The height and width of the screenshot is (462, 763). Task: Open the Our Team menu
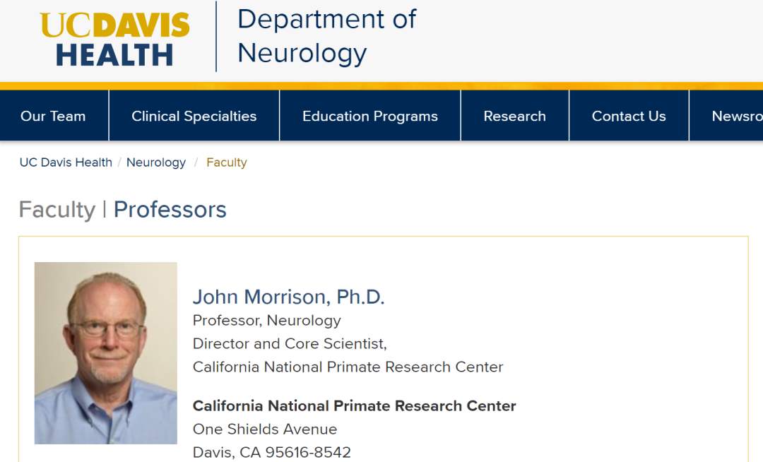coord(53,117)
